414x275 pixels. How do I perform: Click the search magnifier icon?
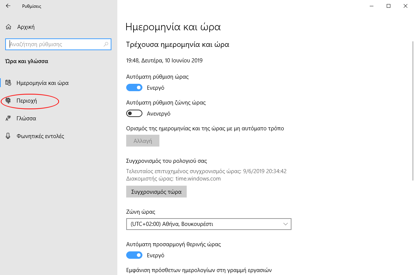106,44
